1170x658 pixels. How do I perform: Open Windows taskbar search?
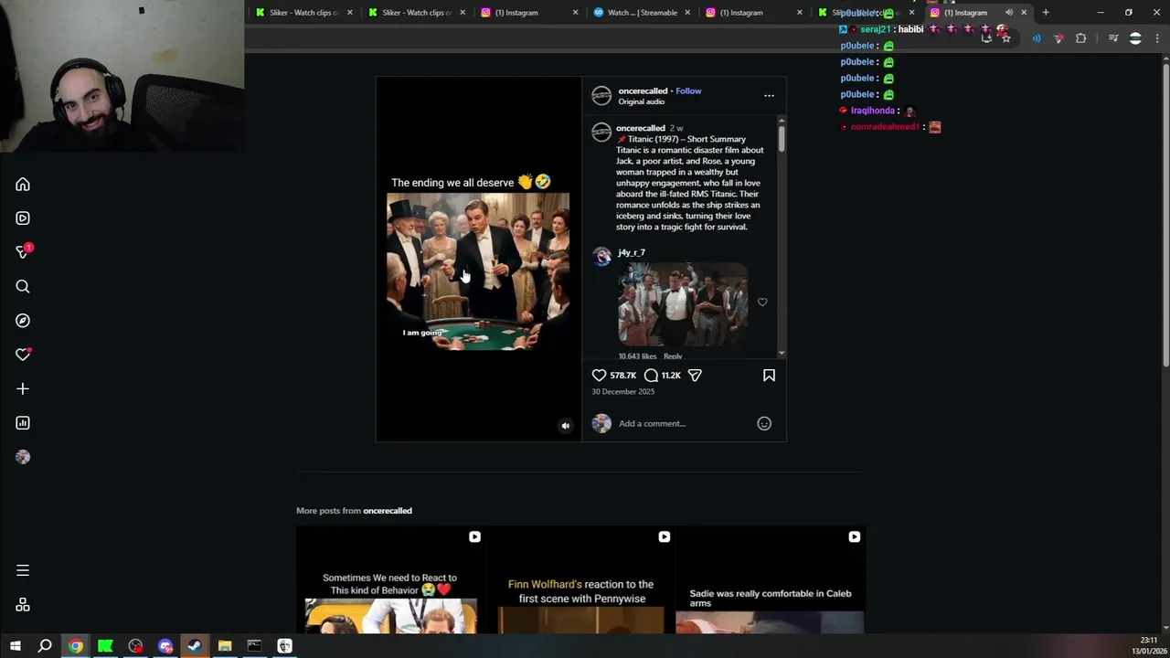(45, 646)
